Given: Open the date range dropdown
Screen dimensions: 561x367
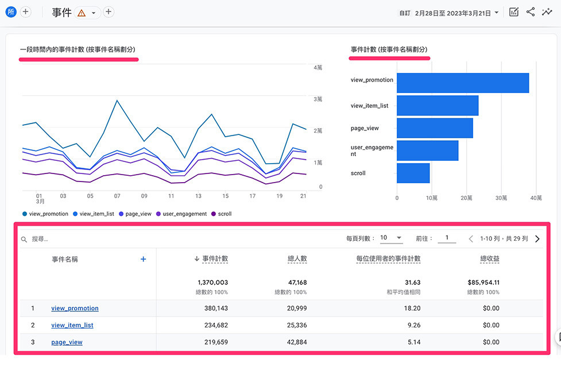Looking at the screenshot, I should click(449, 13).
